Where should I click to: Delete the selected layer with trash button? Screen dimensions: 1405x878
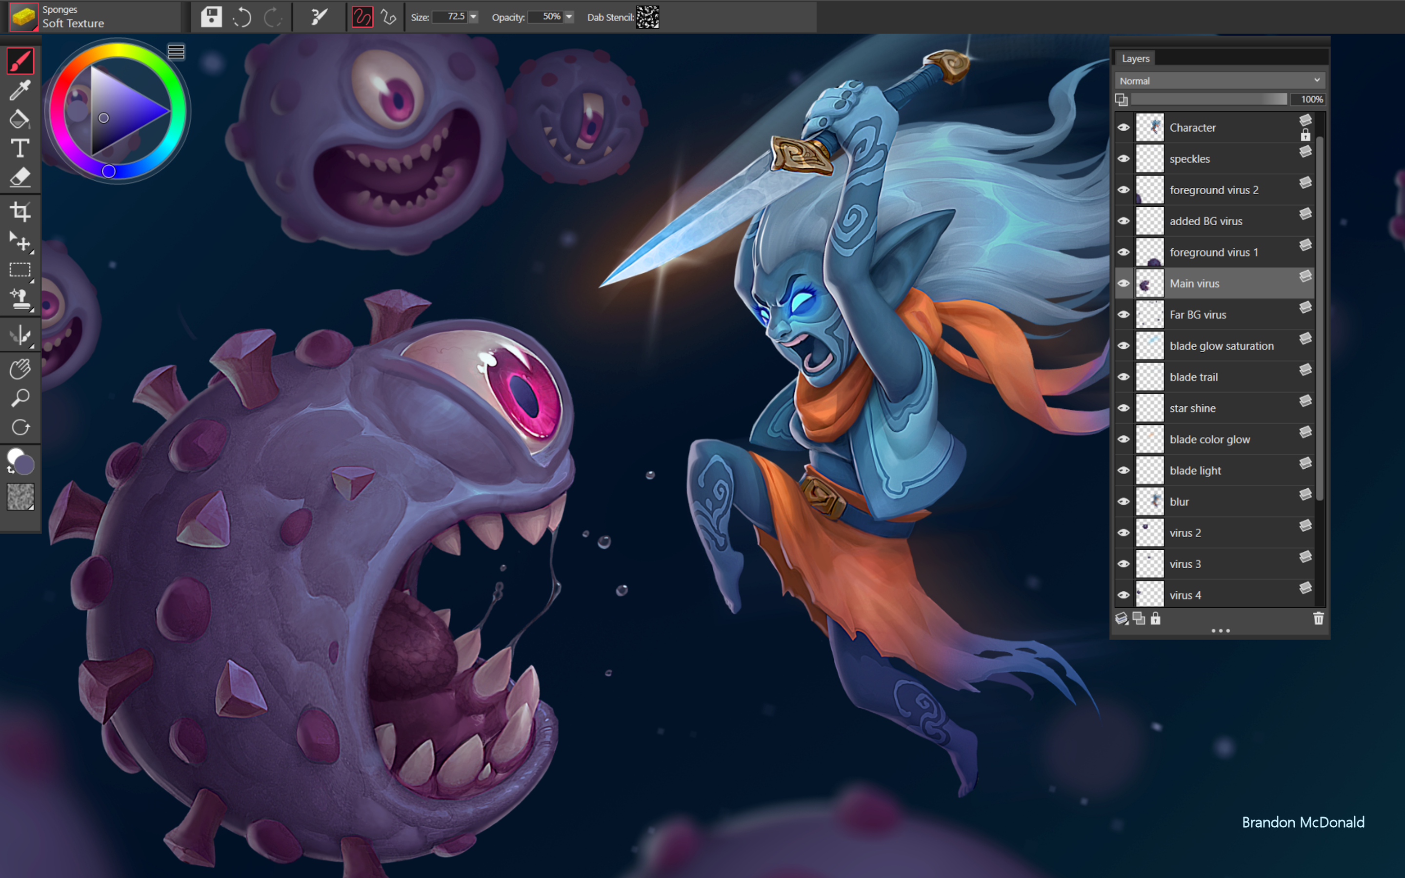tap(1320, 619)
